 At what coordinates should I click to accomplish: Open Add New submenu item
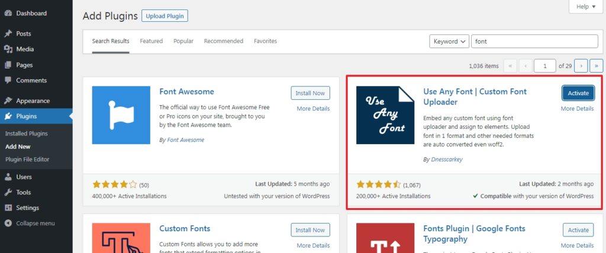pos(18,147)
